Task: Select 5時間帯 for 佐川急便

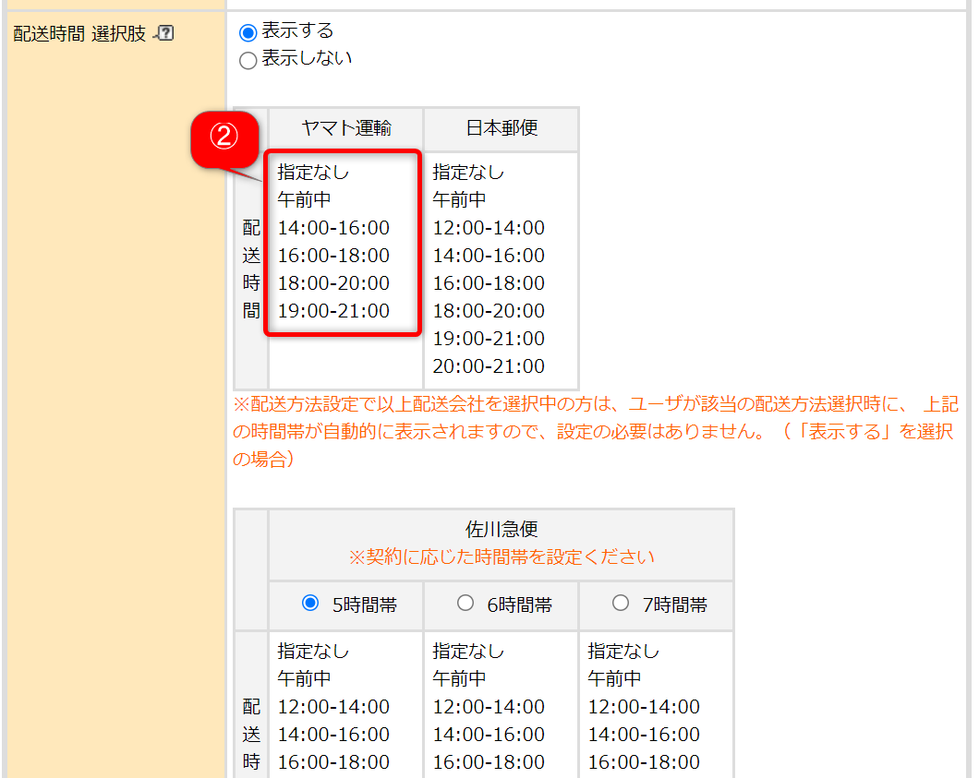Action: 310,604
